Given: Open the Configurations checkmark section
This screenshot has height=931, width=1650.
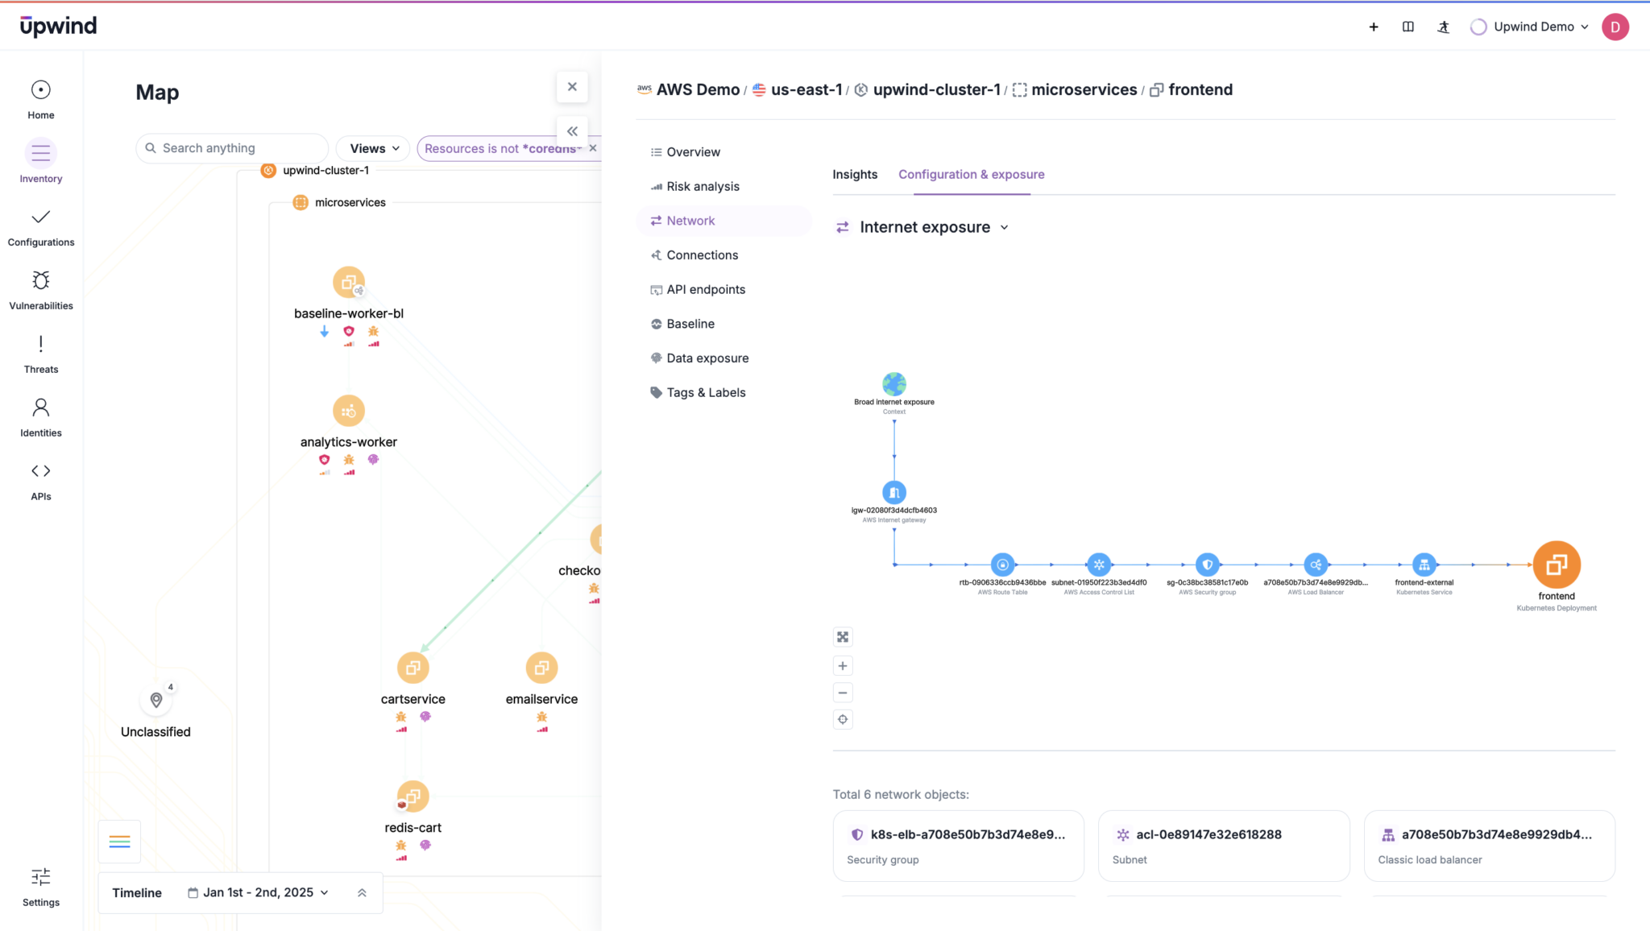Looking at the screenshot, I should tap(40, 226).
